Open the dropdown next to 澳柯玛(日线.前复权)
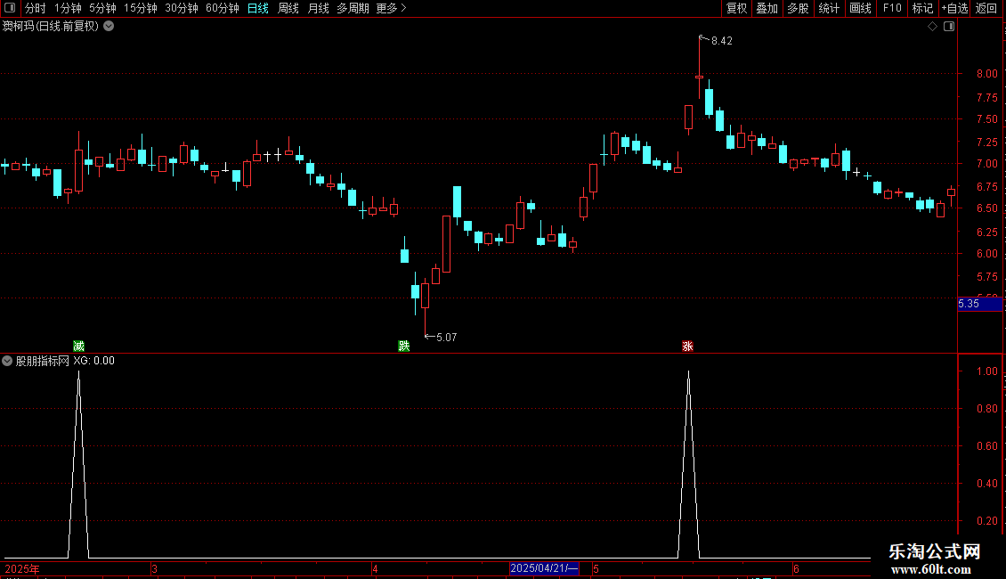The height and width of the screenshot is (579, 1006). point(110,27)
